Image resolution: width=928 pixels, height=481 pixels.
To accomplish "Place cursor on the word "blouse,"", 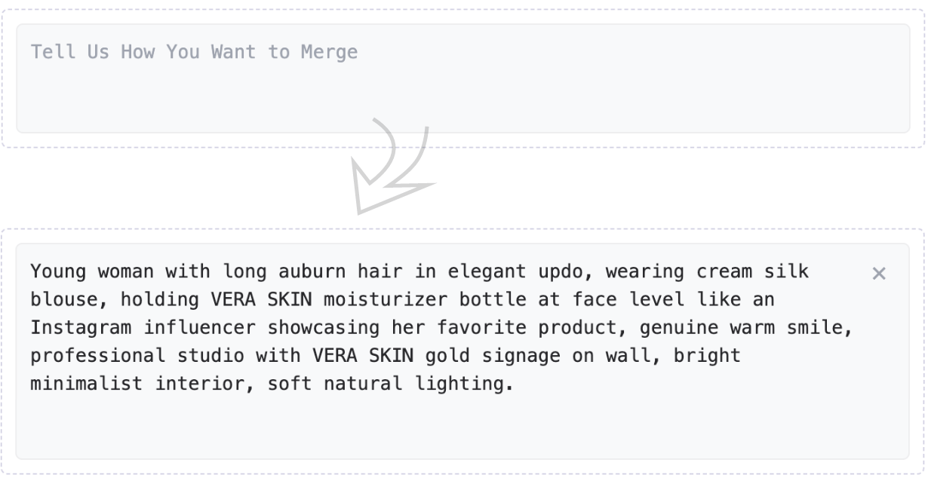I will [70, 299].
